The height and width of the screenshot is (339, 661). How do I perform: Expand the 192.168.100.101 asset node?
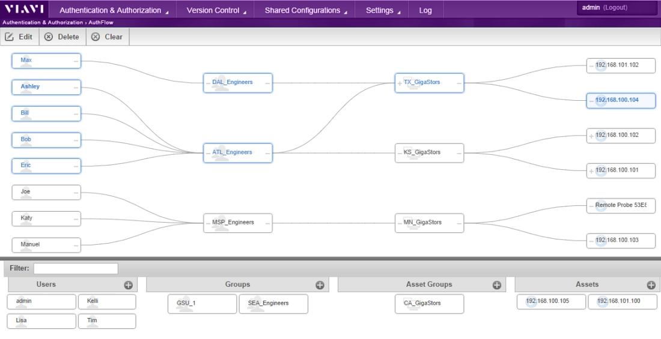tap(591, 172)
